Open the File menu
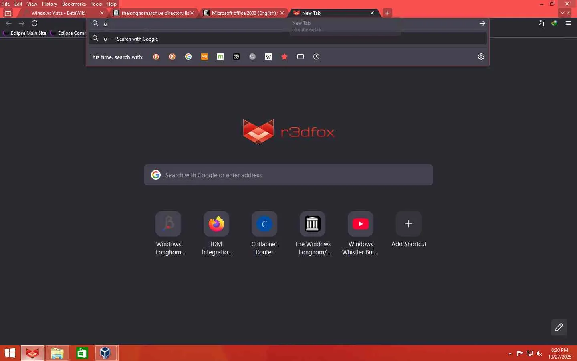The height and width of the screenshot is (361, 577). (6, 4)
